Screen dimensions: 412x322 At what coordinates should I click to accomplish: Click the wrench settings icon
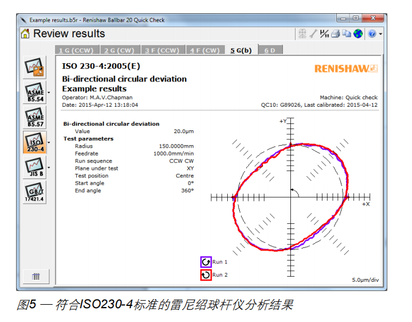pos(313,34)
